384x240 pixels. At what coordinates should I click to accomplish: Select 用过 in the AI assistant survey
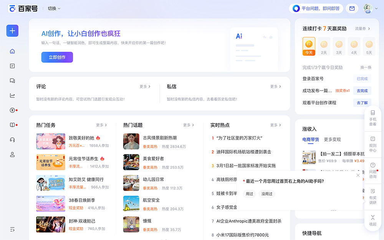click(x=249, y=194)
